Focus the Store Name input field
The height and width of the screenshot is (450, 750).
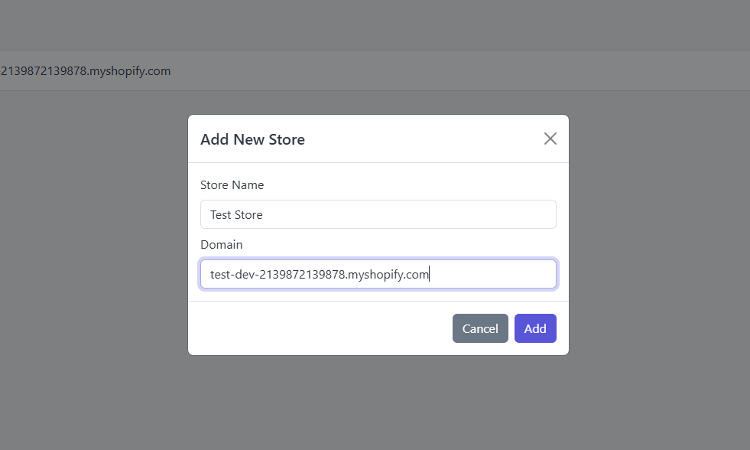coord(378,214)
